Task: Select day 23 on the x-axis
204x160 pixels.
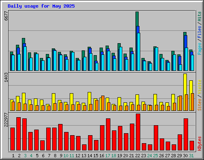Action: (143, 156)
